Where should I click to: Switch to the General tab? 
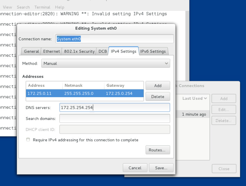tap(31, 52)
